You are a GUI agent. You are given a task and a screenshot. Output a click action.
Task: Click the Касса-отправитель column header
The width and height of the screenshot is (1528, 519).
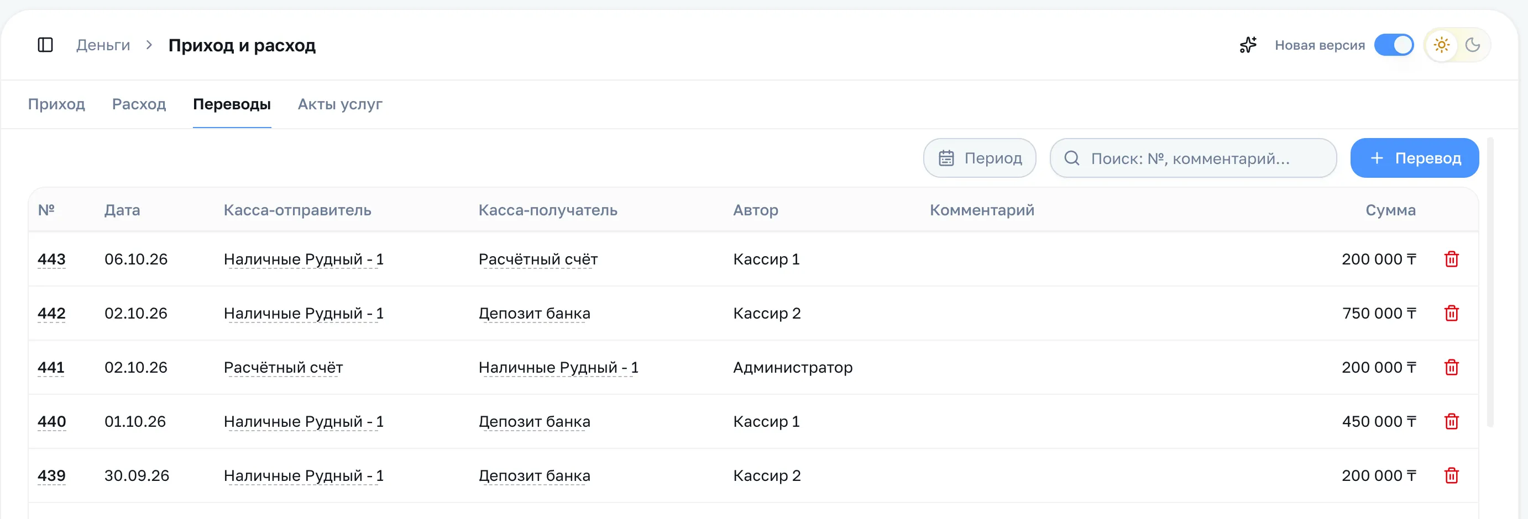pyautogui.click(x=297, y=210)
